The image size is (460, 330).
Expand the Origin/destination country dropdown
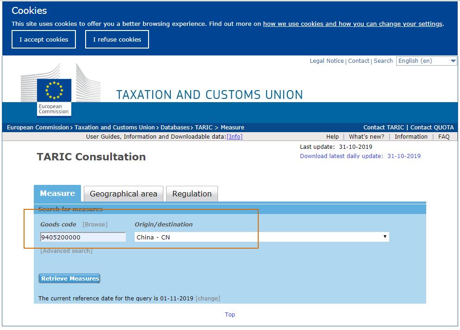[262, 237]
